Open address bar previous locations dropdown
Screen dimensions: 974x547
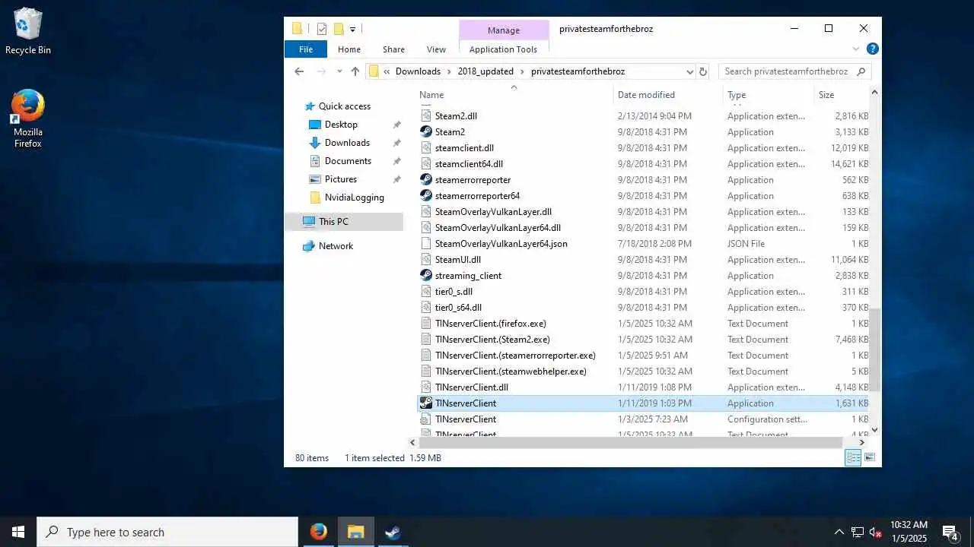(690, 71)
